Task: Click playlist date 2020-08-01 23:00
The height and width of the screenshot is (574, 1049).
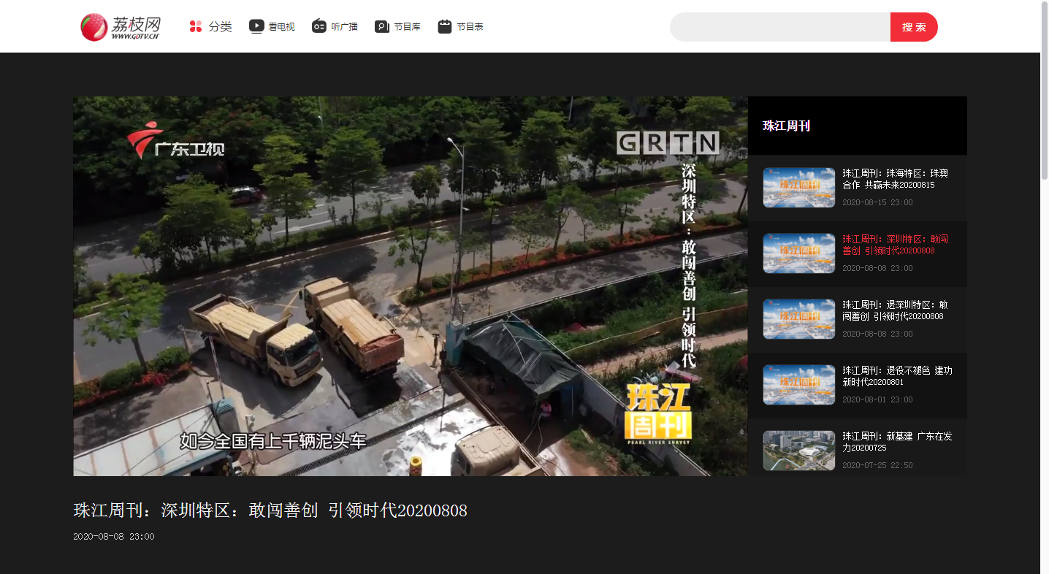Action: coord(877,399)
